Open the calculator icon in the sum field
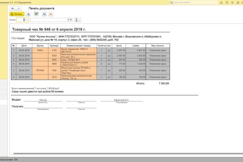The width and height of the screenshot is (243, 162). 71,20
